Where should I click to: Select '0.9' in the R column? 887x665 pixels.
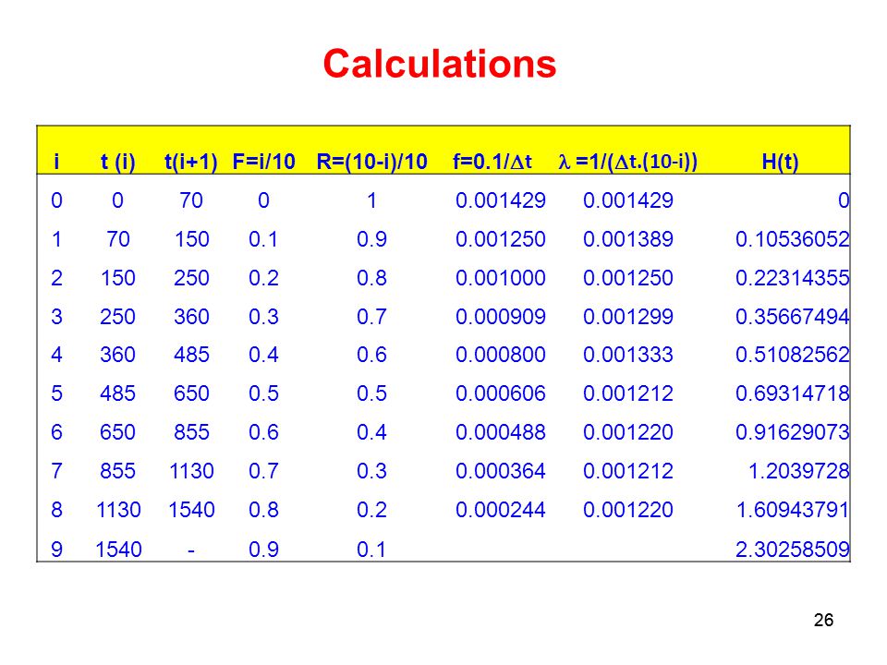[371, 239]
